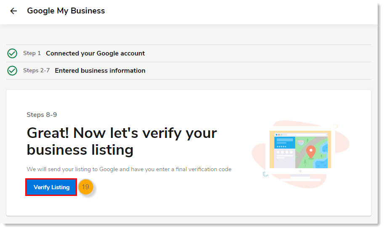Click the heading Great! Now let's verify your business listing
Screen dimensions: 384x230
122,141
